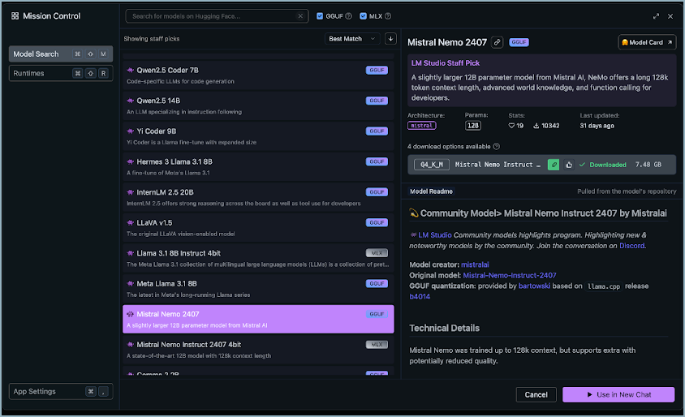Image resolution: width=685 pixels, height=417 pixels.
Task: Click the thumbs-up icon in download row
Action: pos(569,165)
